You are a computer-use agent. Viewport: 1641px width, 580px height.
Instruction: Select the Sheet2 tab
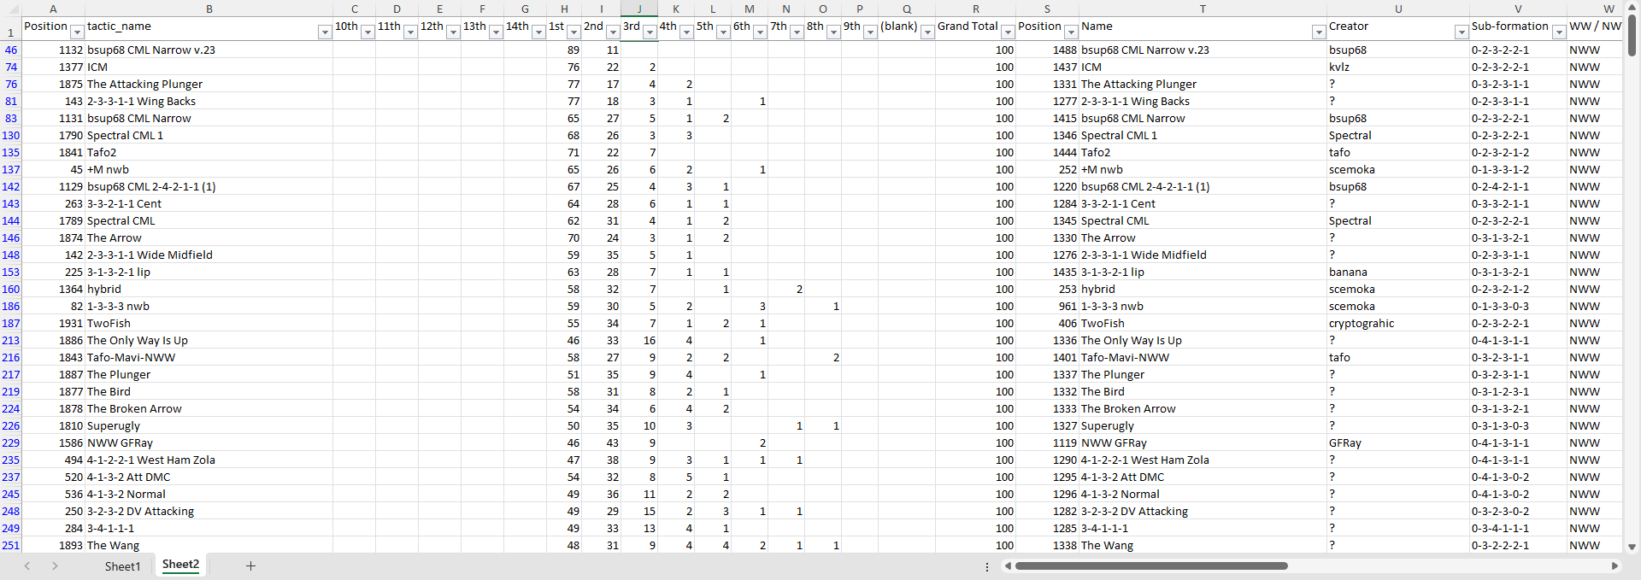pyautogui.click(x=180, y=565)
